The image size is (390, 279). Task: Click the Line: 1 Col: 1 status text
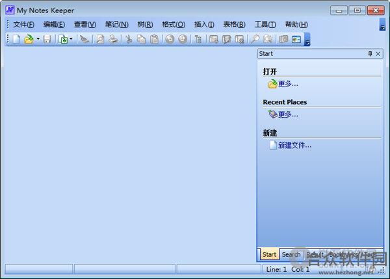click(288, 269)
